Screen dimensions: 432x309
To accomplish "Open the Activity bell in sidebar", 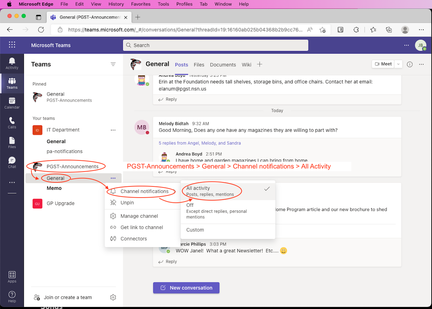I will 12,63.
